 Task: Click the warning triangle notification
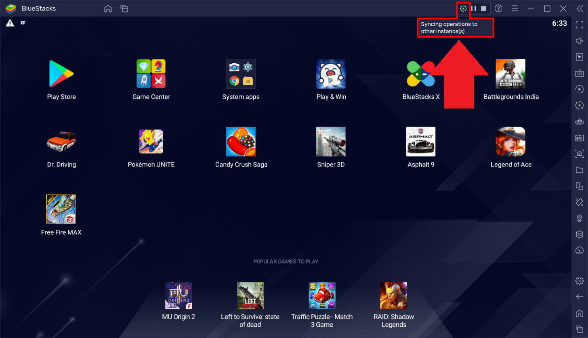(10, 23)
